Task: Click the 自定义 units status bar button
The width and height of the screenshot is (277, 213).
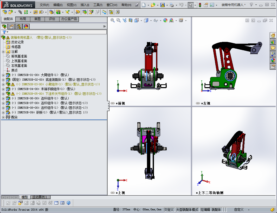Action: 239,210
